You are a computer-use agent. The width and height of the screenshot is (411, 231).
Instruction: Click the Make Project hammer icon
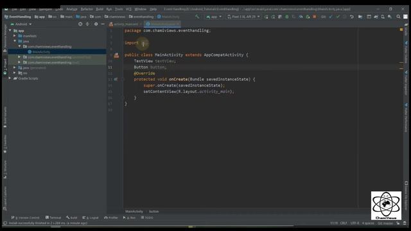tap(197, 17)
